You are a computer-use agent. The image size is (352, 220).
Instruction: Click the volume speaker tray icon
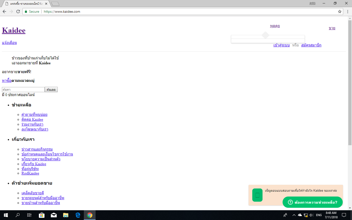311,215
